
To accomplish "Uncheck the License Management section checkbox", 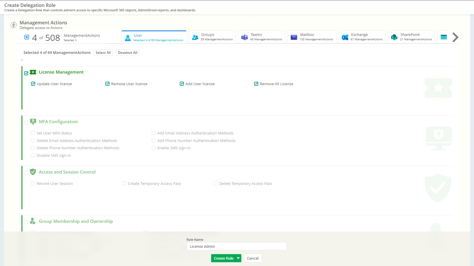I will tap(26, 73).
